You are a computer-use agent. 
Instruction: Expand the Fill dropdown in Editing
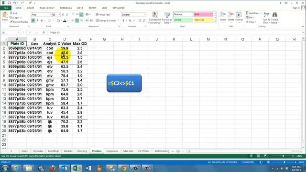pos(253,18)
